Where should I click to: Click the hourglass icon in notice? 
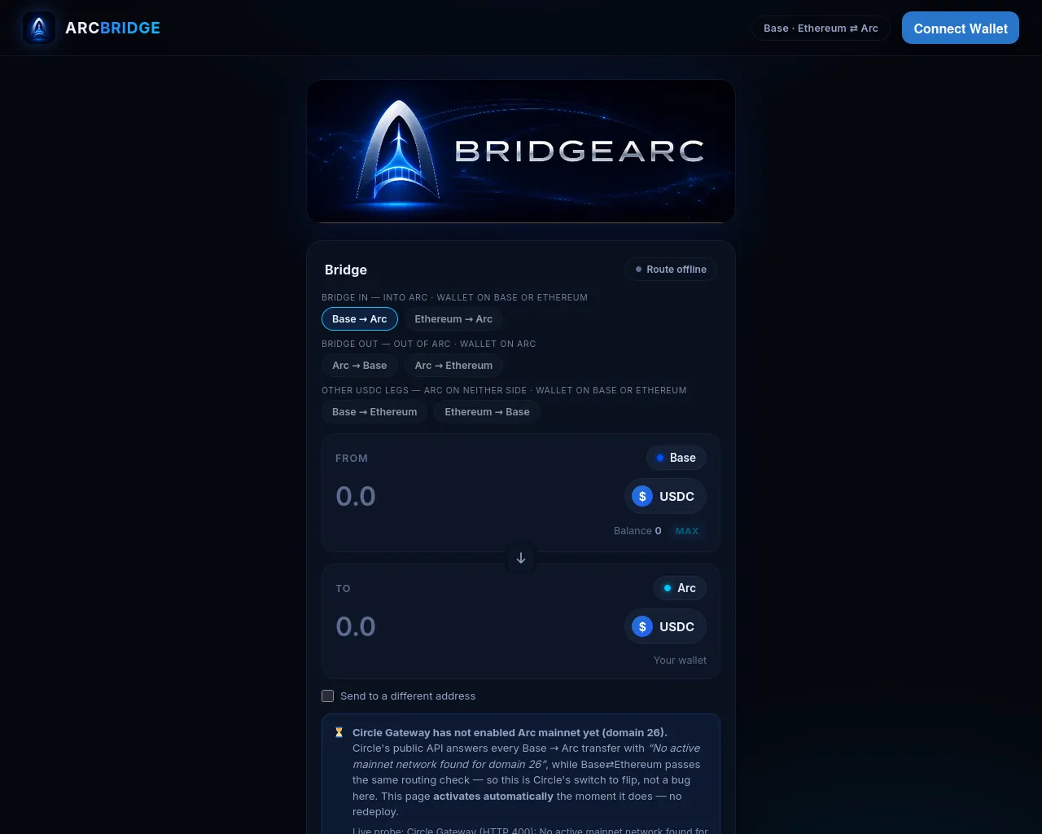[x=339, y=732]
